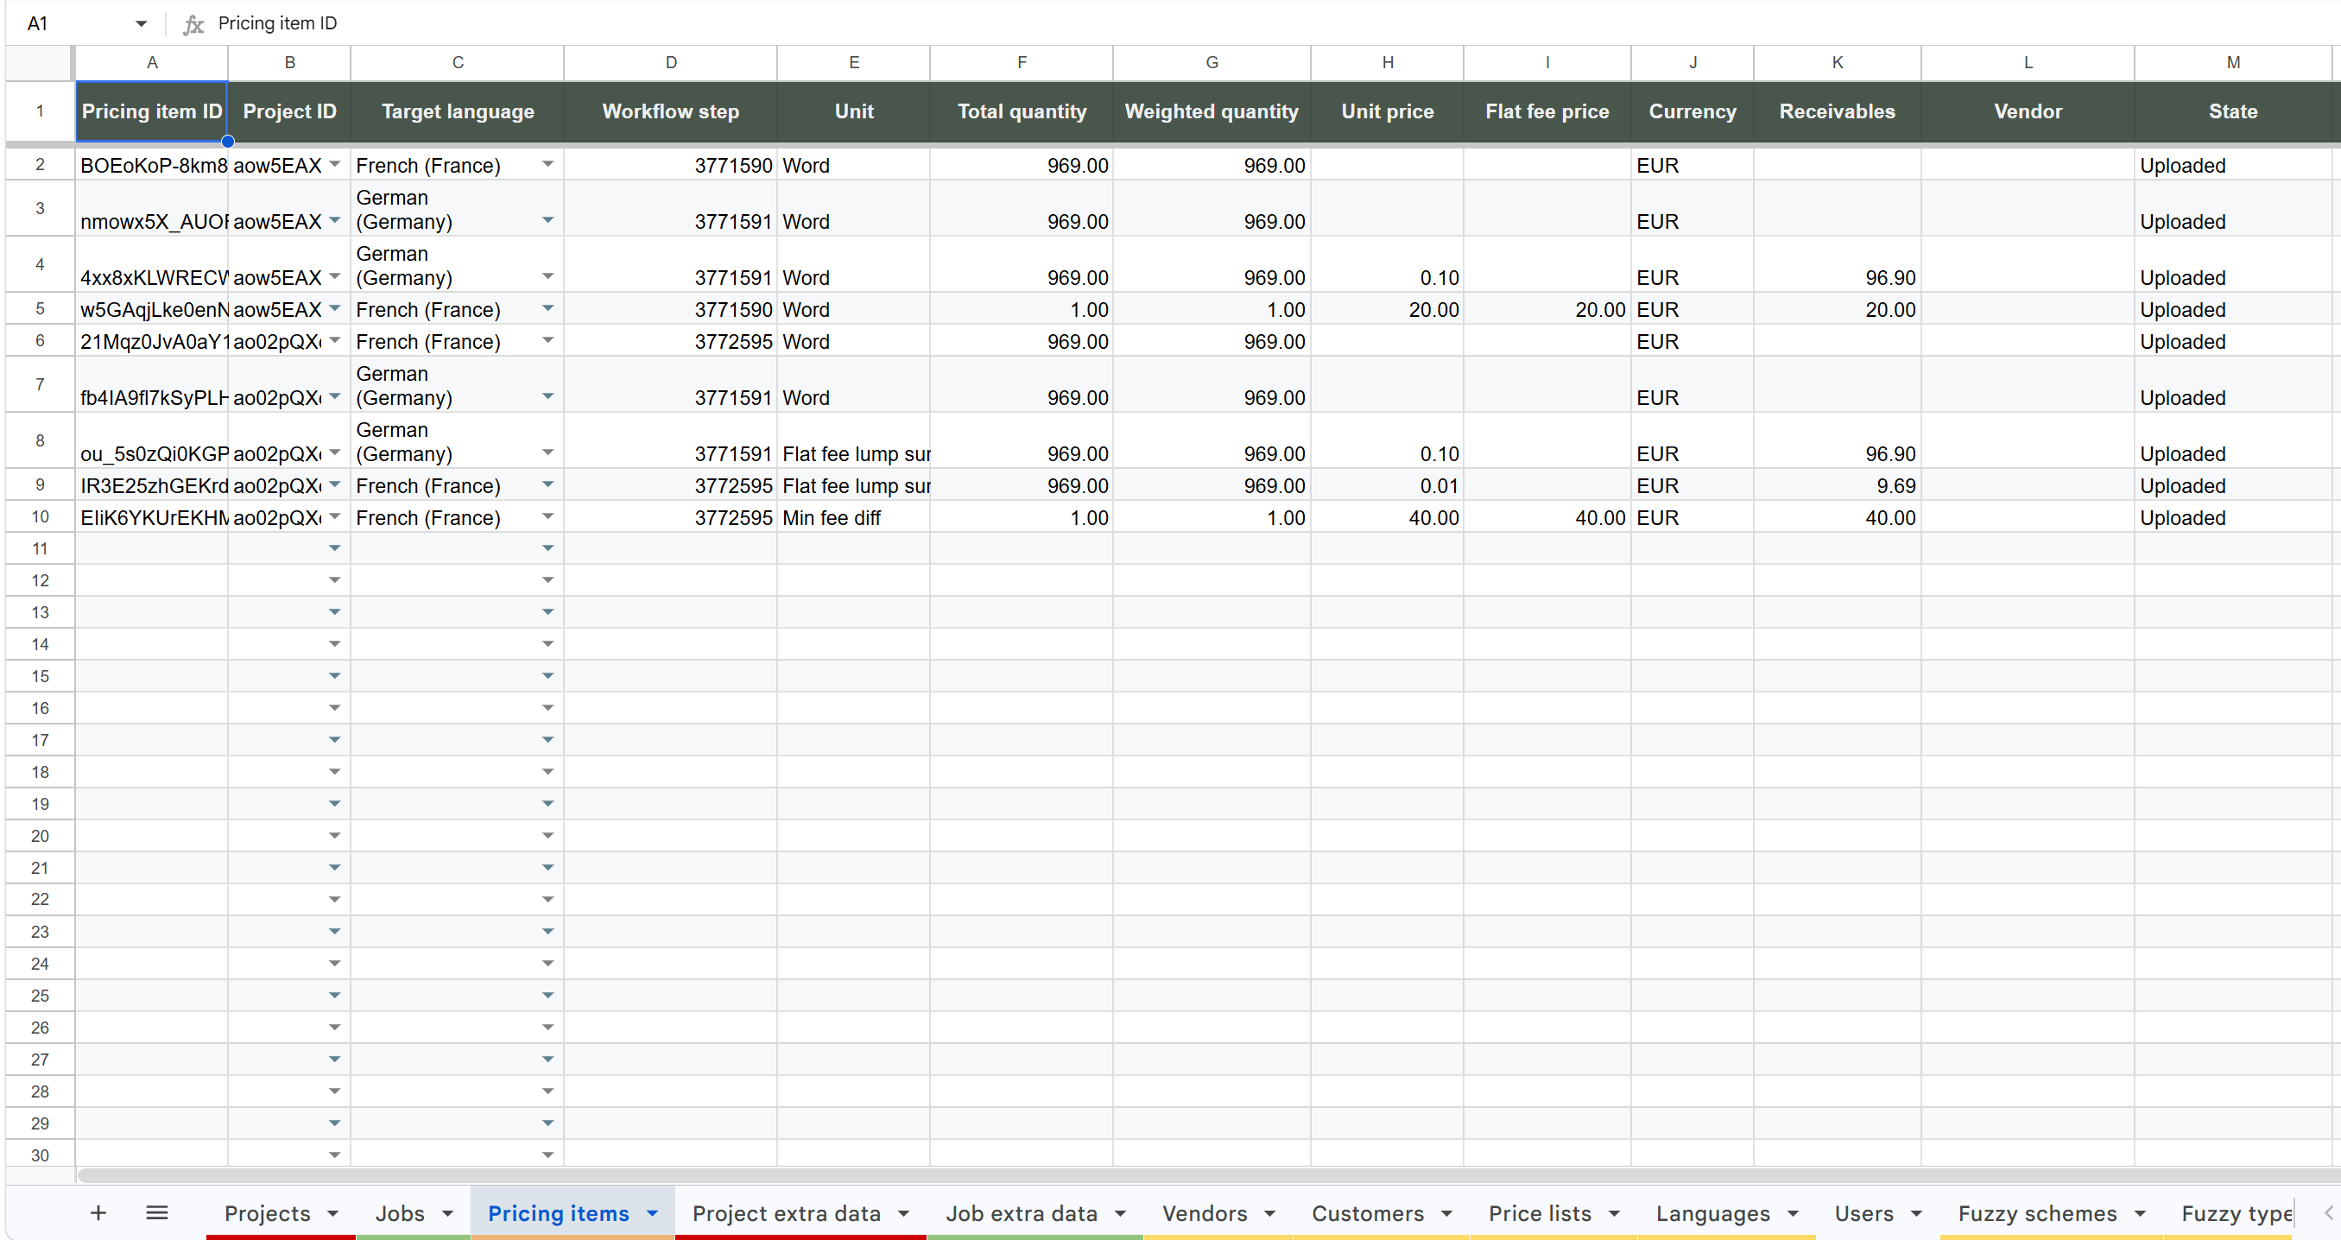
Task: Click the Flat fee price header cell
Action: click(1547, 111)
